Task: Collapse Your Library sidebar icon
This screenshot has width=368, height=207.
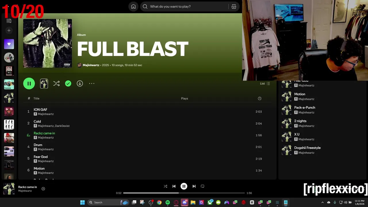Action: click(x=9, y=21)
